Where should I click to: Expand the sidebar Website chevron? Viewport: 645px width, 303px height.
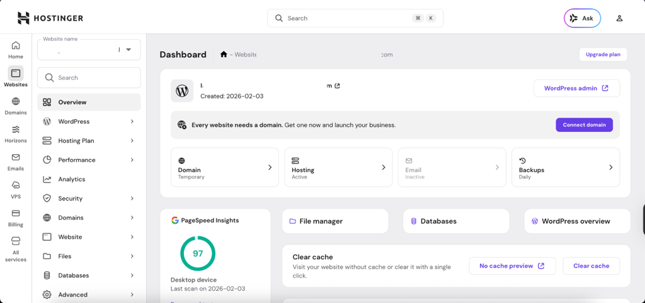coord(132,237)
